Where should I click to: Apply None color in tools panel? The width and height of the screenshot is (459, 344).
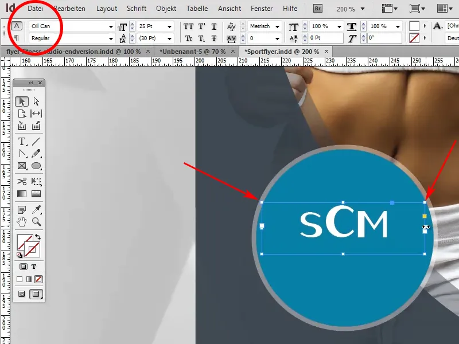point(38,279)
